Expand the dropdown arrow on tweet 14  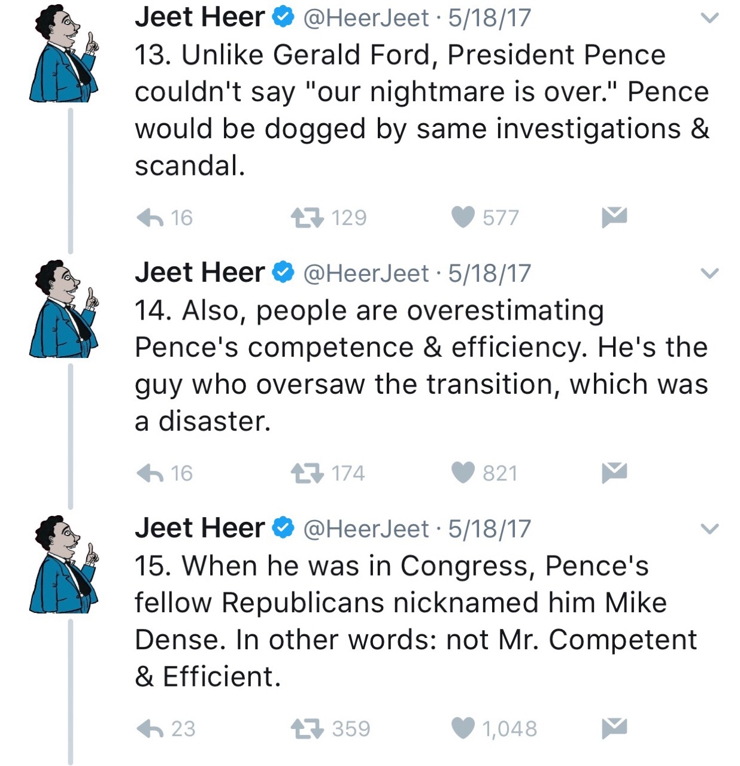click(709, 273)
